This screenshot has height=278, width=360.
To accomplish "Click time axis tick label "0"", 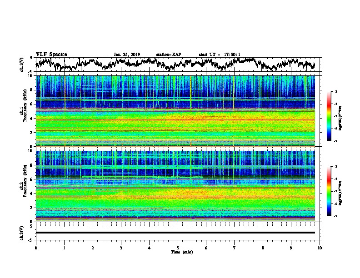I will coord(36,248).
